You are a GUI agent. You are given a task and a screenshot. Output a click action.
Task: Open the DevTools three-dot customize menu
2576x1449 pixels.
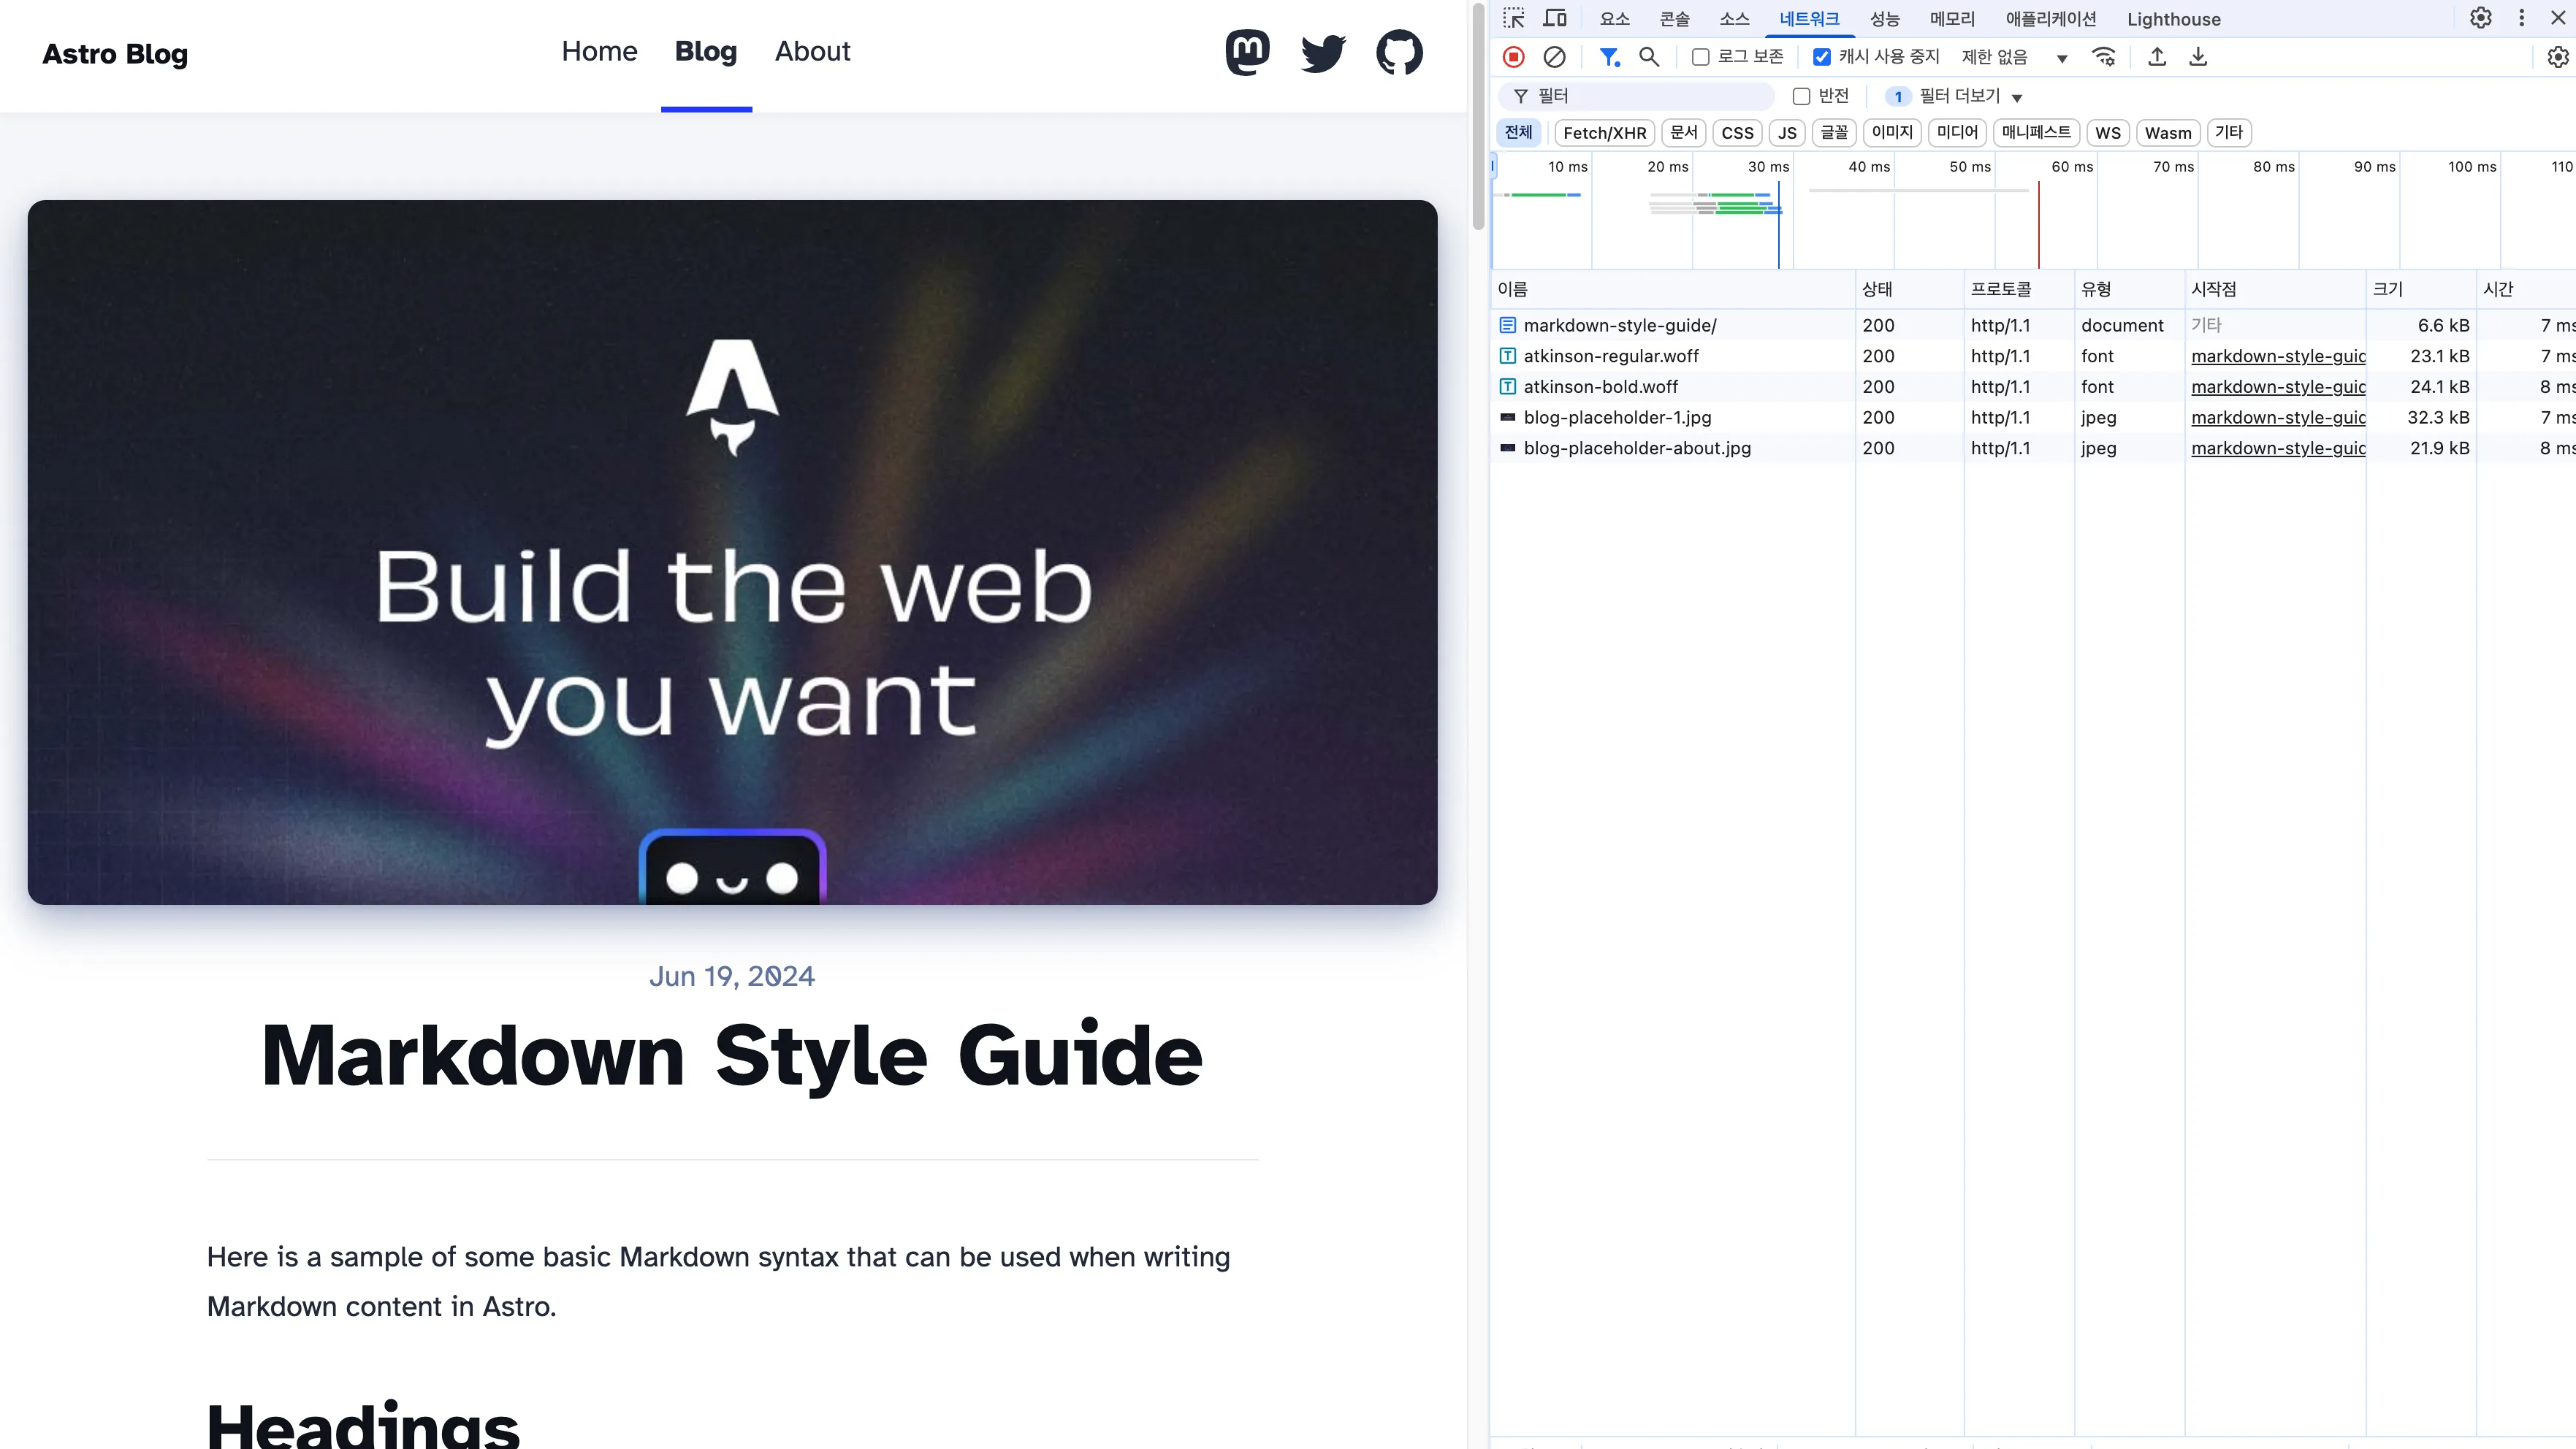click(x=2521, y=18)
